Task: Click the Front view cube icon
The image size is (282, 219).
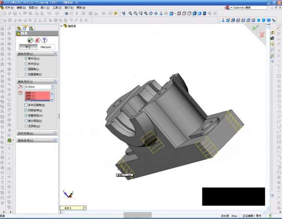Action: (x=228, y=20)
